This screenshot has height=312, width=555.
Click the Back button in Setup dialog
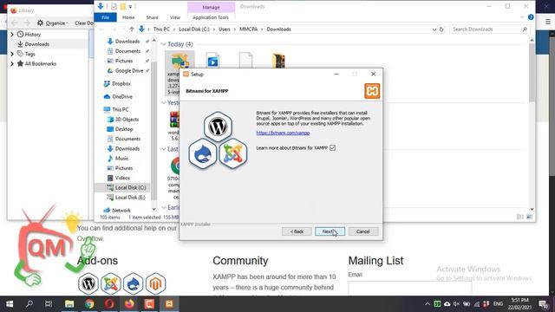(297, 231)
